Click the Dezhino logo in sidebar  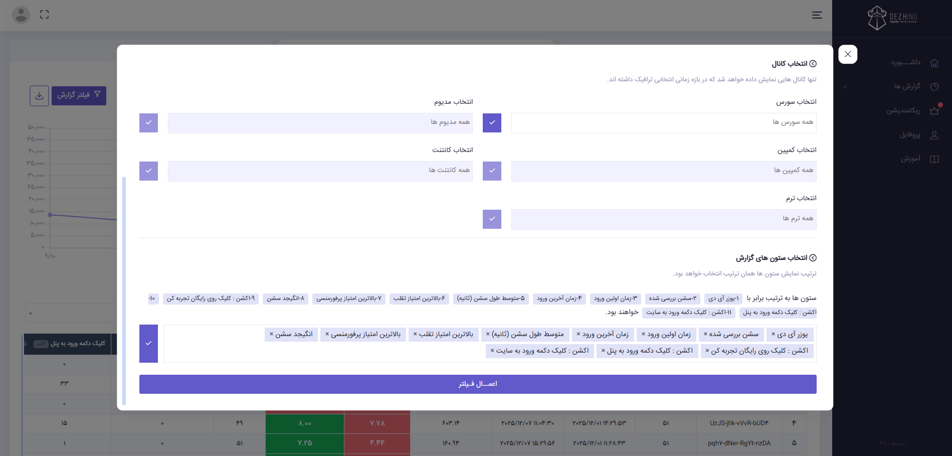click(x=892, y=18)
